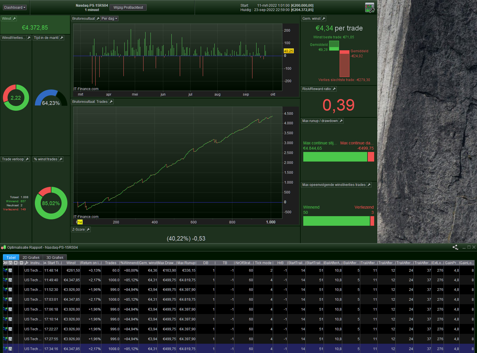Click the save icon on the 17:06:18 row

coord(10,309)
